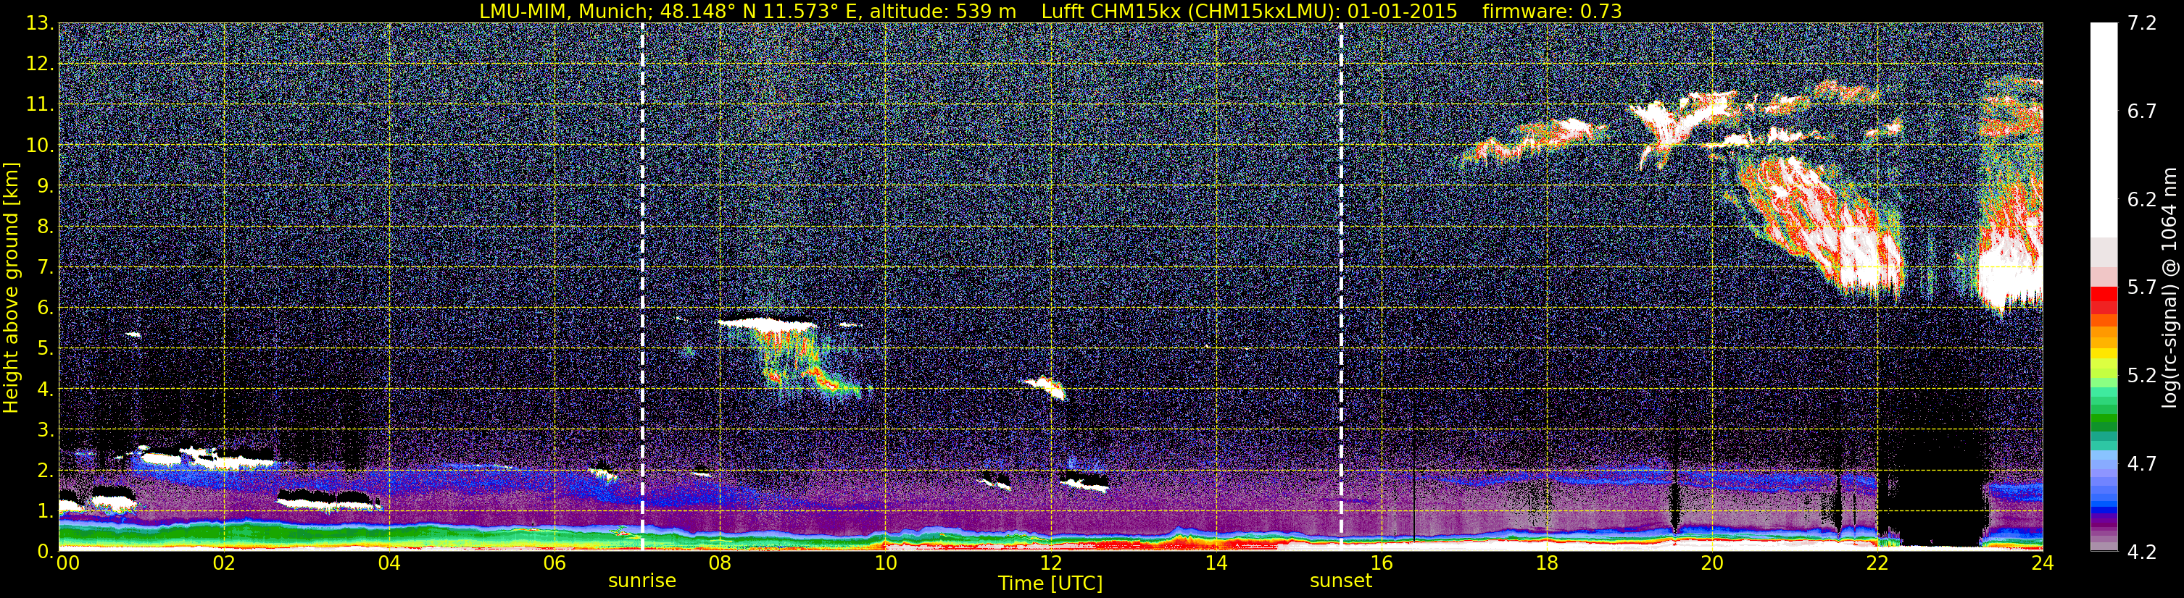Click the '18' tick on the time axis
The width and height of the screenshot is (2184, 598).
point(1546,564)
